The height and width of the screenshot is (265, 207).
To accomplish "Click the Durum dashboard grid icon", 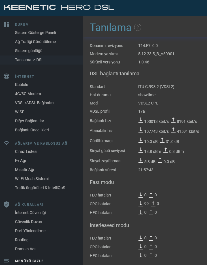I will [x=7, y=24].
